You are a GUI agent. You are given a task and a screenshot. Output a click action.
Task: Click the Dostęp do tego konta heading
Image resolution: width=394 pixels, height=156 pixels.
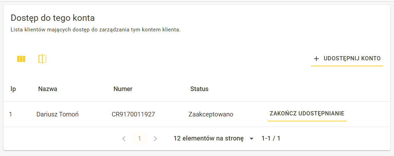pos(53,18)
